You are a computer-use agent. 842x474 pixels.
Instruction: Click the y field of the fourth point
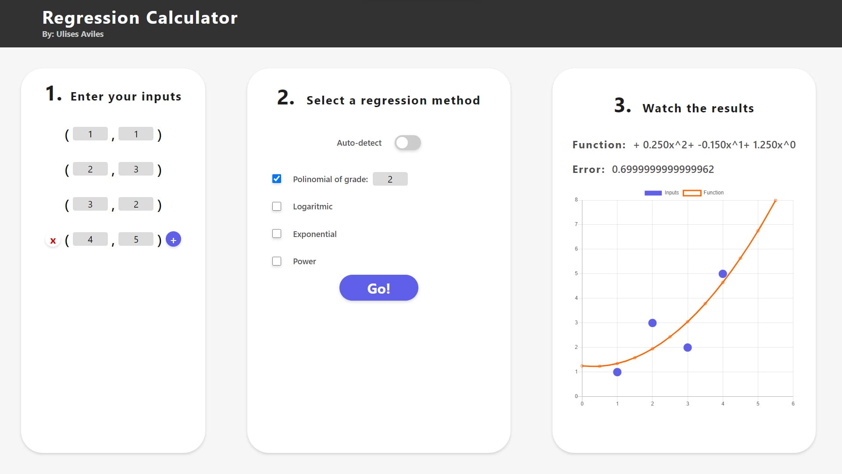136,239
